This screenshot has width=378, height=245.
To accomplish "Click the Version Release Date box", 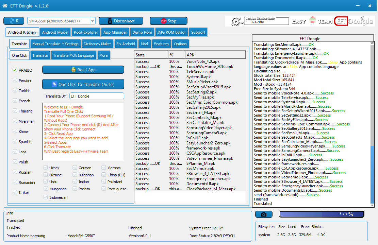I will coord(266,21).
